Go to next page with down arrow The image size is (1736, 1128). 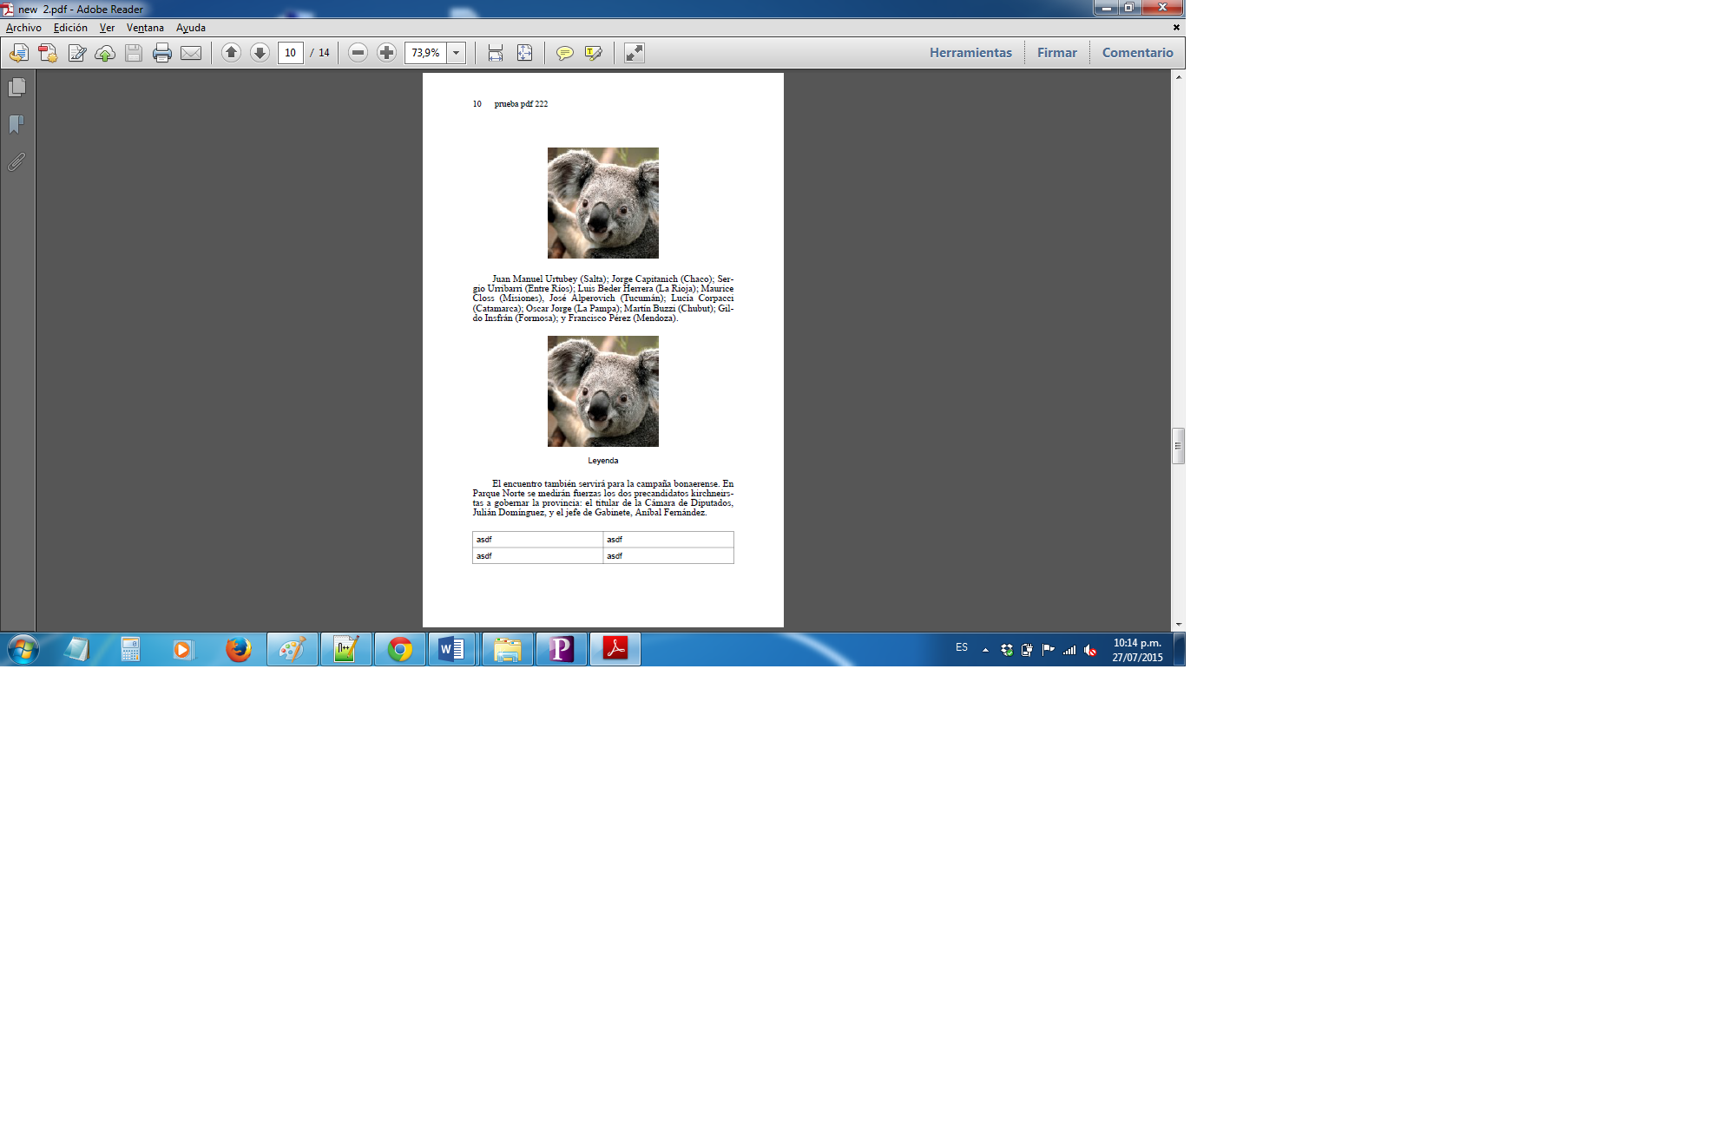(260, 53)
